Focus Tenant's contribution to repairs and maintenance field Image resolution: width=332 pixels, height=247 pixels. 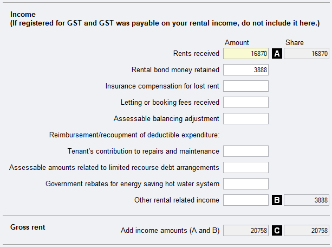246,151
